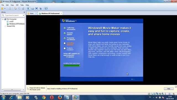
Task: Open the library search filter dropdown
Action: point(24,15)
